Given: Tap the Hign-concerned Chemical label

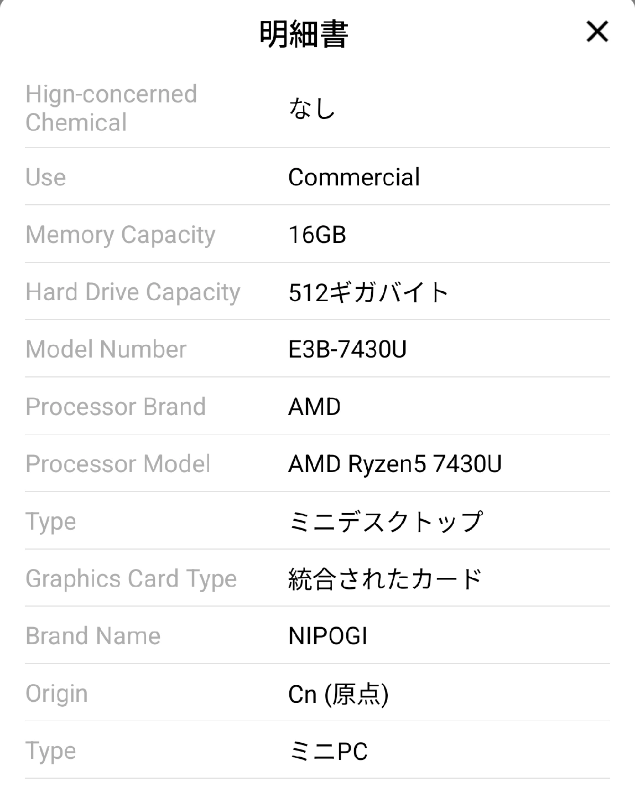Looking at the screenshot, I should 111,108.
